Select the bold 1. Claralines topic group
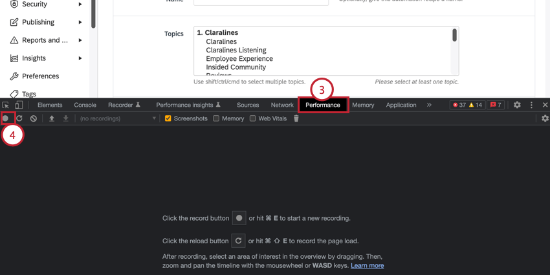 click(217, 32)
